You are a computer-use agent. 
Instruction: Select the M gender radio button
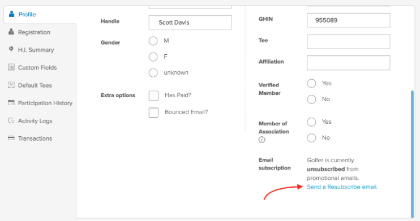153,41
